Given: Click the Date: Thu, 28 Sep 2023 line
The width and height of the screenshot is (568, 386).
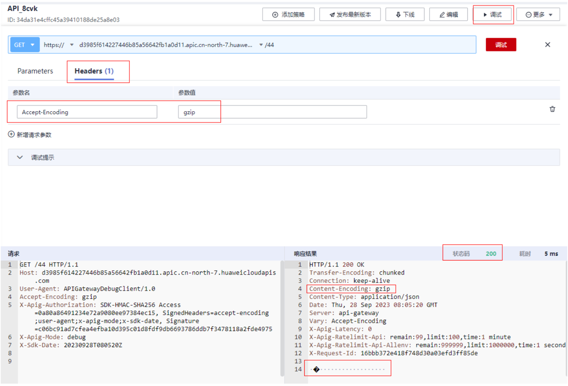Looking at the screenshot, I should [x=373, y=305].
